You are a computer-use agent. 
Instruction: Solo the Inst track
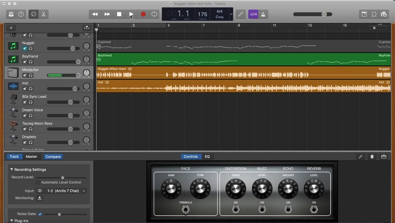point(30,89)
